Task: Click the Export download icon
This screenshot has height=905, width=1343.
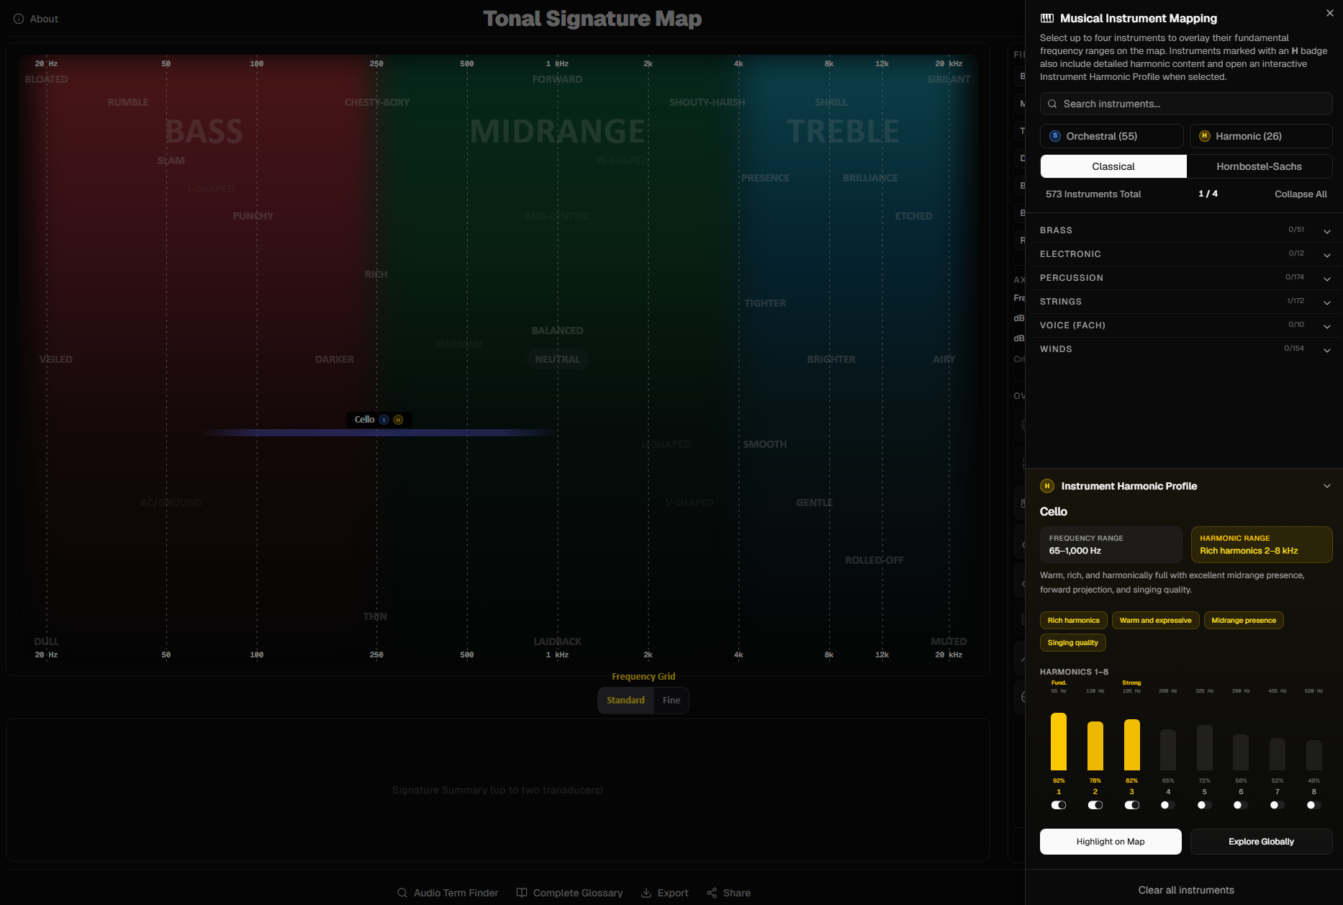Action: click(646, 893)
